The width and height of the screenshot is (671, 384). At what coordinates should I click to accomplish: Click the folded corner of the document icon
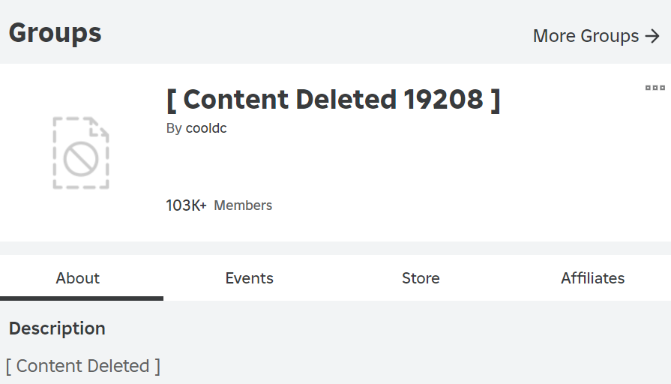pyautogui.click(x=98, y=127)
